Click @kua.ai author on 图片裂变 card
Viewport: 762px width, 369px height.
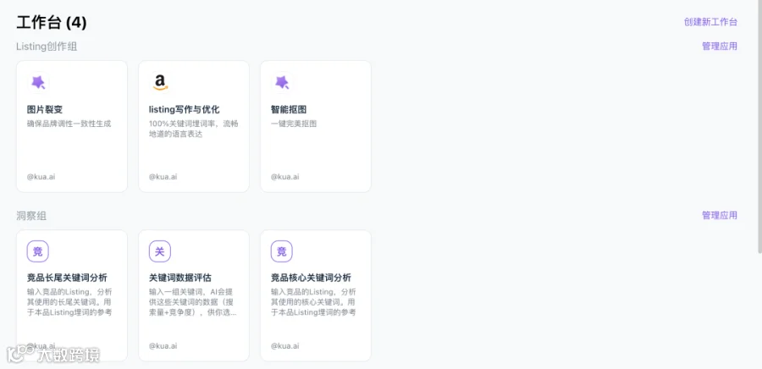41,177
